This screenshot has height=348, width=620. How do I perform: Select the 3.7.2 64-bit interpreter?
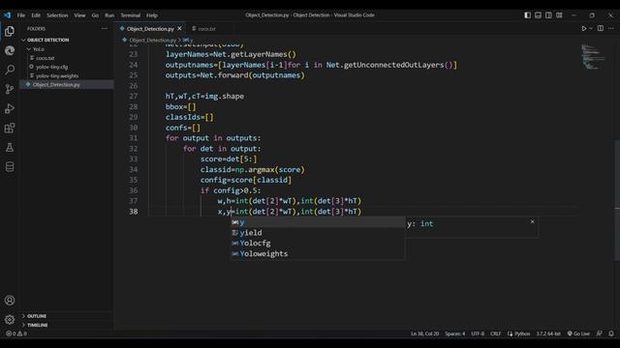click(548, 333)
